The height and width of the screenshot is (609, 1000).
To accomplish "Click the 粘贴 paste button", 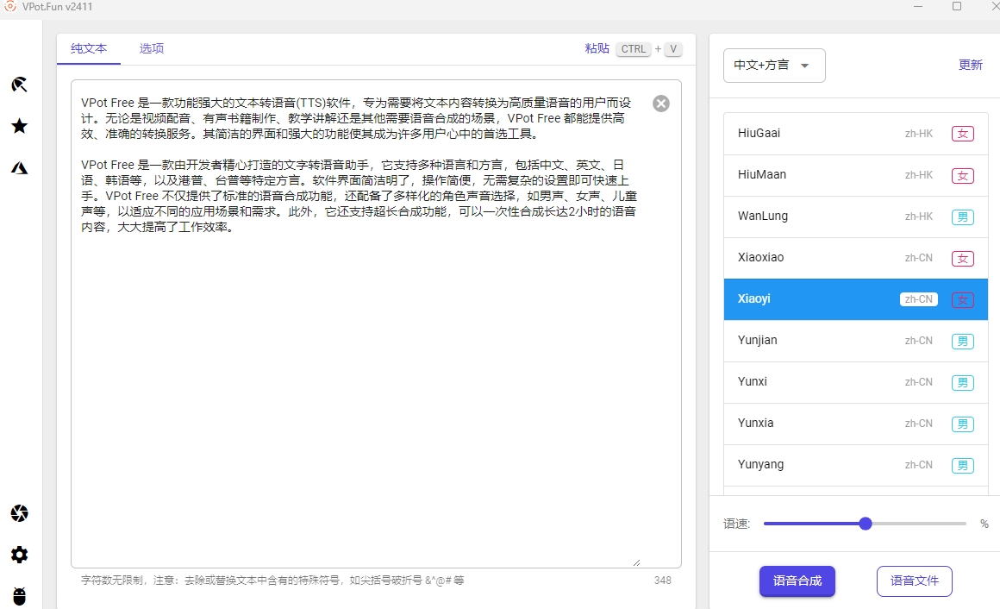I will click(597, 48).
